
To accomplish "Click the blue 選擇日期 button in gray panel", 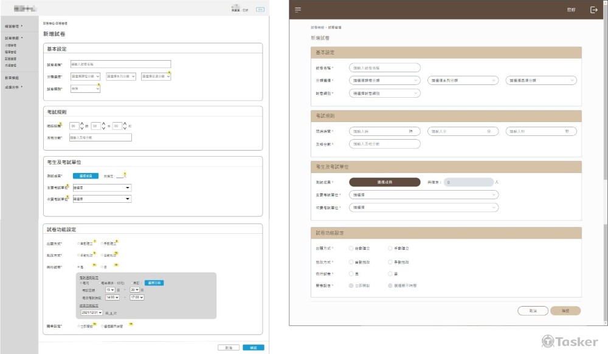I will click(154, 283).
